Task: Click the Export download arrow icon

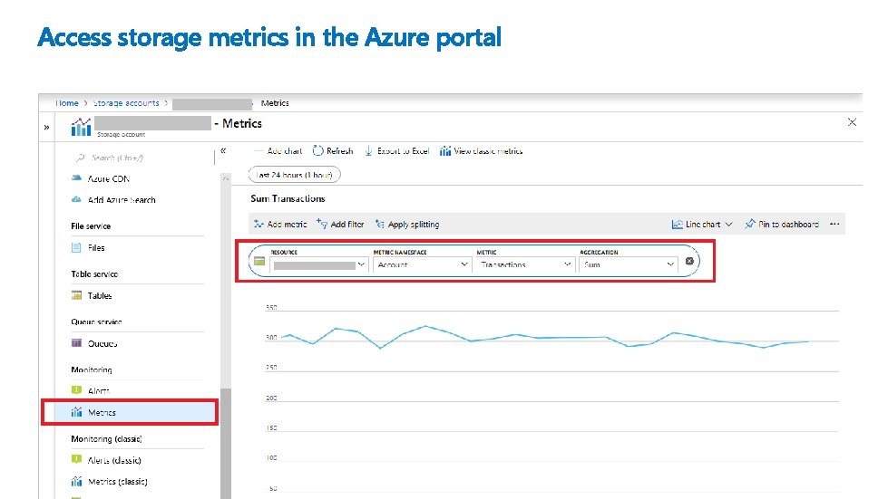Action: coord(368,151)
